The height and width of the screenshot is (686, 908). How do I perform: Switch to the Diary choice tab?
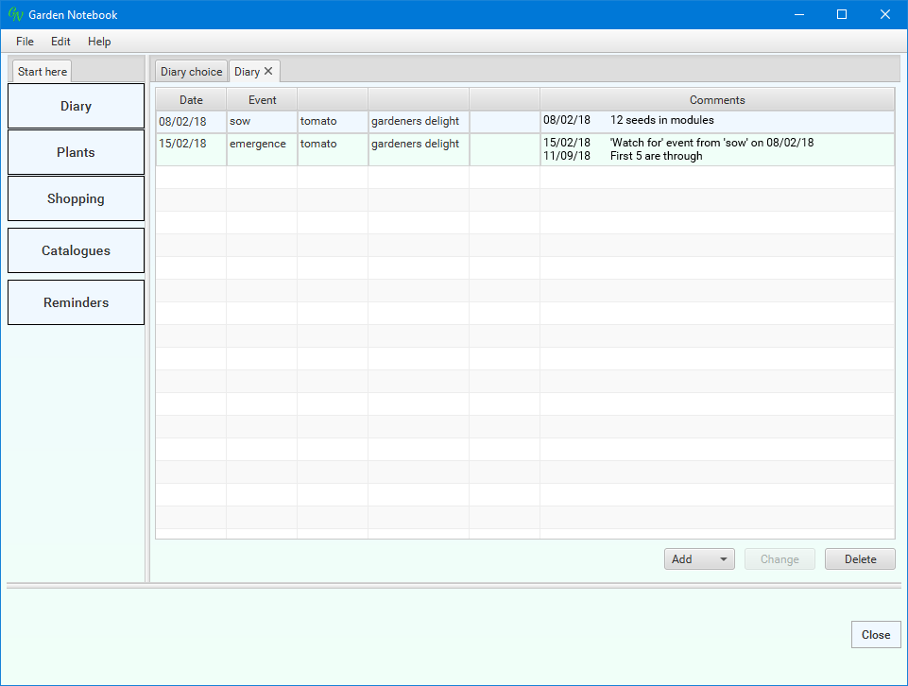coord(191,72)
